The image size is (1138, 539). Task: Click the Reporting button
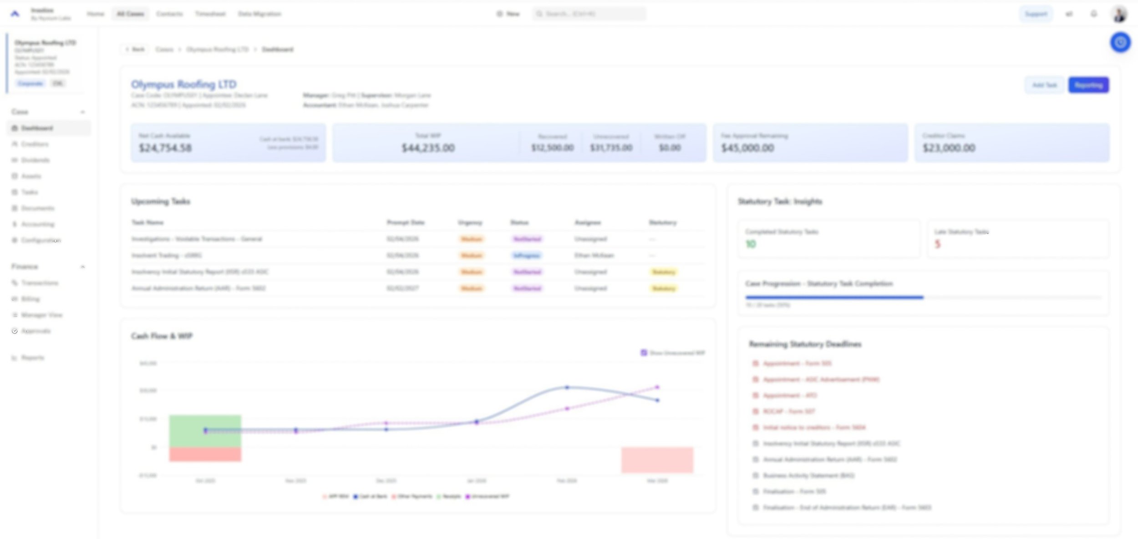point(1088,85)
